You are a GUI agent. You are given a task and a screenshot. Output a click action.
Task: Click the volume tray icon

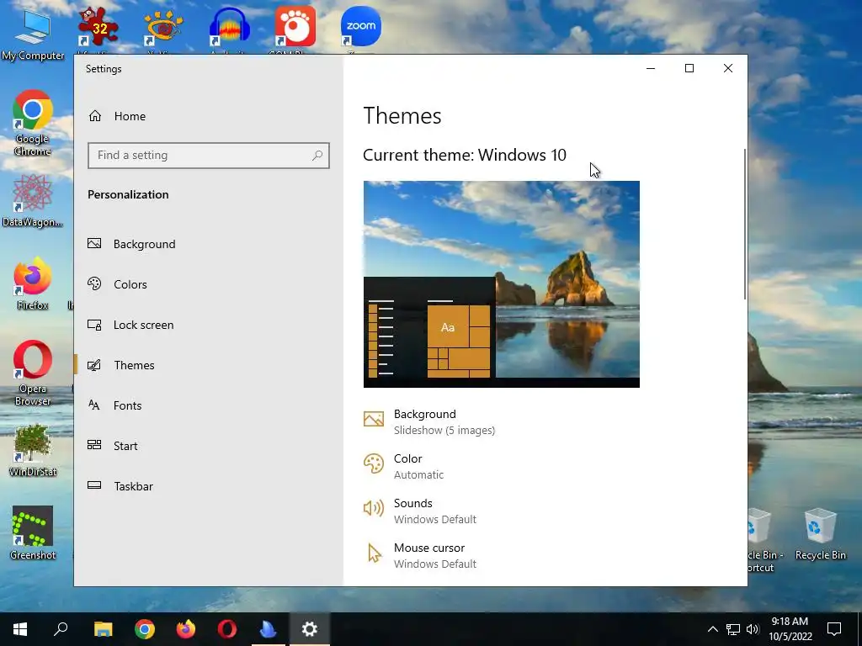tap(753, 629)
